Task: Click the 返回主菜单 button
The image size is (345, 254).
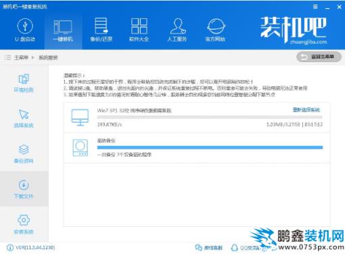Action: point(319,57)
